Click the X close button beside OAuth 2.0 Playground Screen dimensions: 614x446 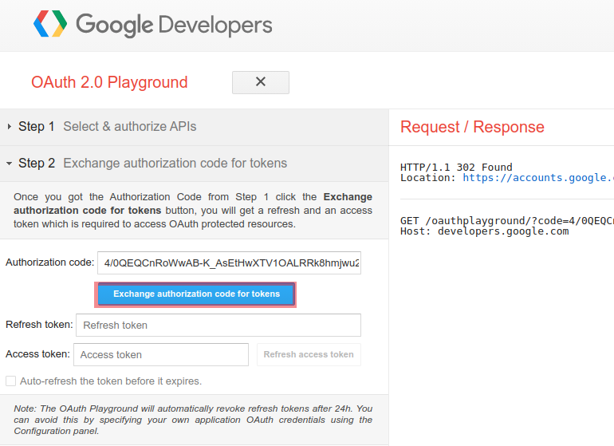pos(261,82)
